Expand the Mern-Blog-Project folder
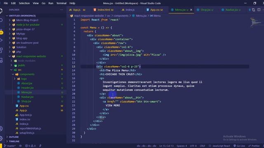The image size is (264, 148). [x=27, y=20]
